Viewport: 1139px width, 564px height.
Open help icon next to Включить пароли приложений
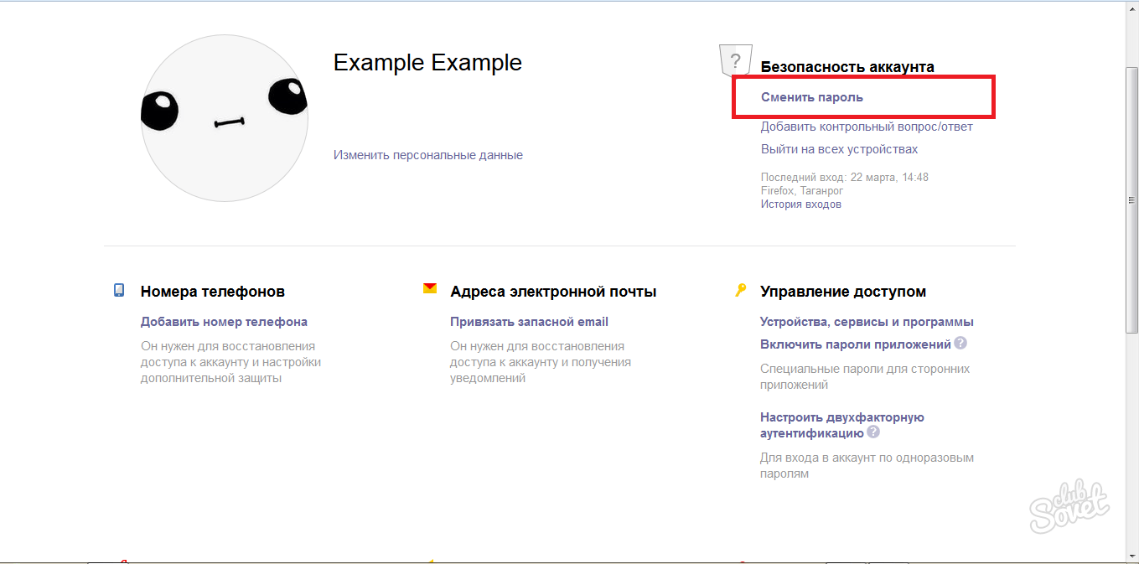point(960,343)
